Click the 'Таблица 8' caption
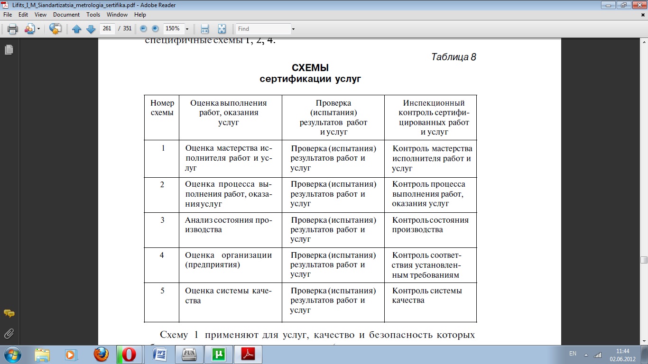 point(454,57)
